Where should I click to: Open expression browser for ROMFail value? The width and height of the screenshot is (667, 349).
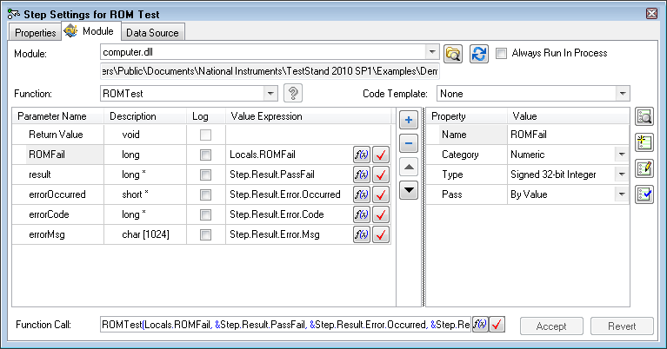click(x=361, y=154)
